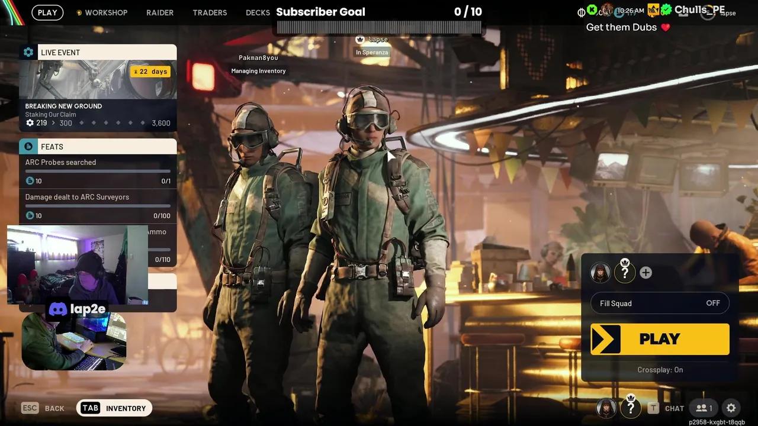Switch to the RAIDER tab
The width and height of the screenshot is (758, 426).
[x=160, y=12]
